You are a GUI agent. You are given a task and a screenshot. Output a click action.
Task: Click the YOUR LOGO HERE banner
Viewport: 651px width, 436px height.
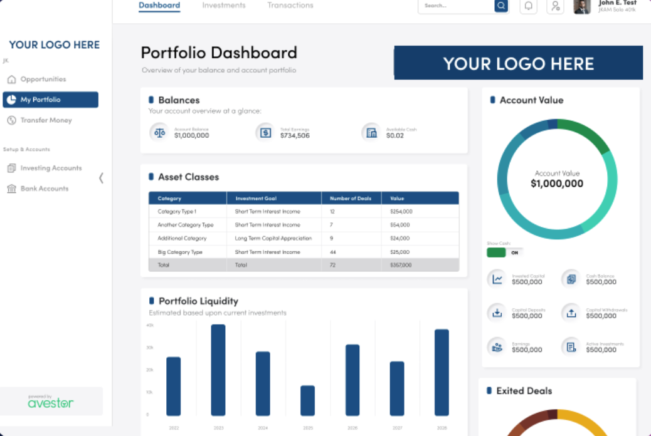[518, 63]
